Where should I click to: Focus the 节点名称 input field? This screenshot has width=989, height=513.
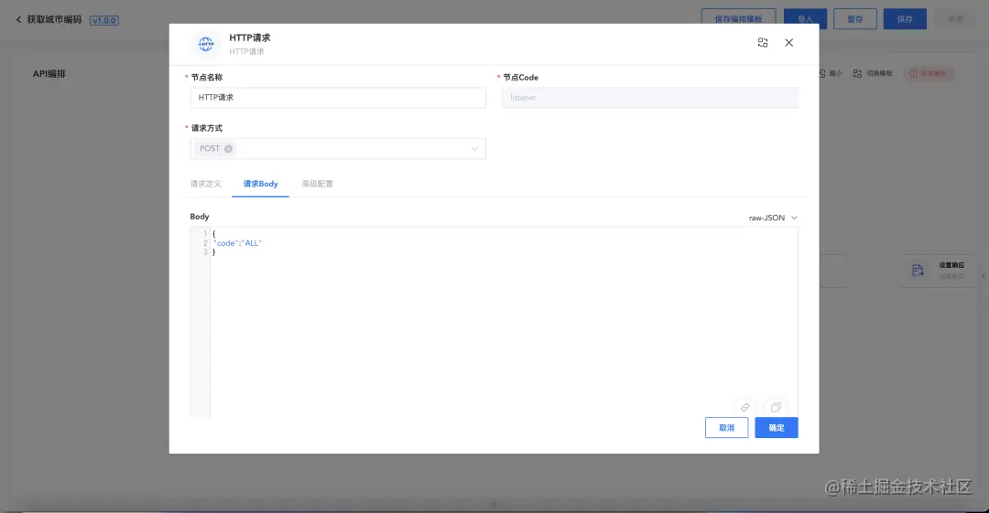pyautogui.click(x=338, y=98)
